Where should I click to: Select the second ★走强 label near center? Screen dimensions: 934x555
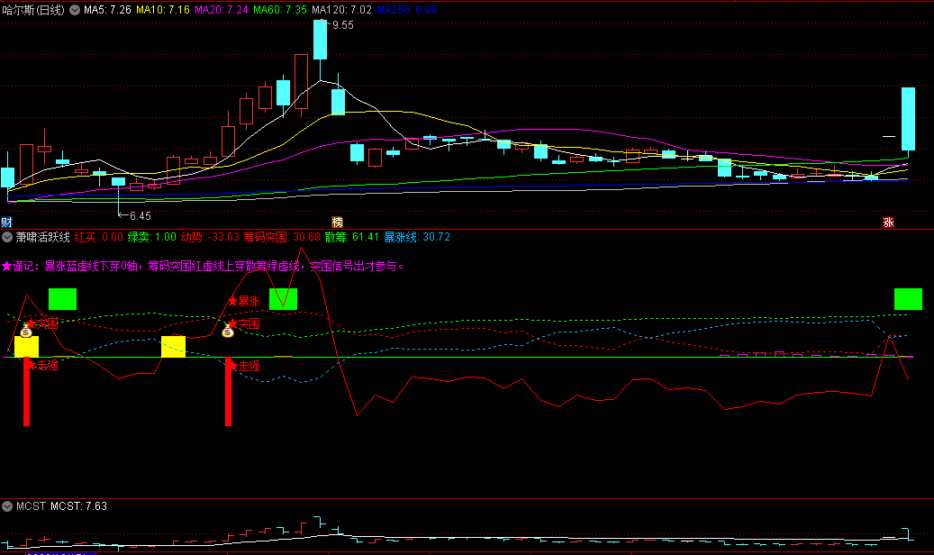(x=243, y=366)
